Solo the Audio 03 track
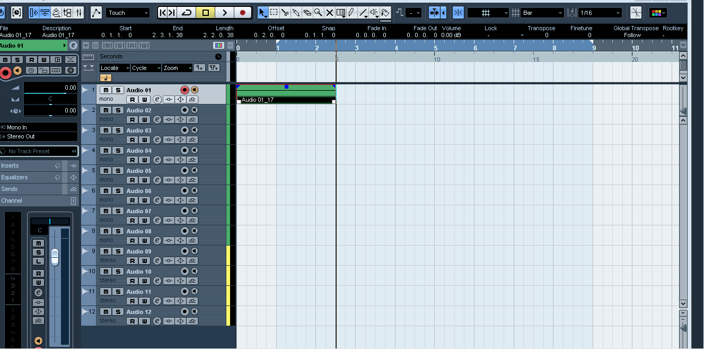This screenshot has width=704, height=349. [x=118, y=130]
